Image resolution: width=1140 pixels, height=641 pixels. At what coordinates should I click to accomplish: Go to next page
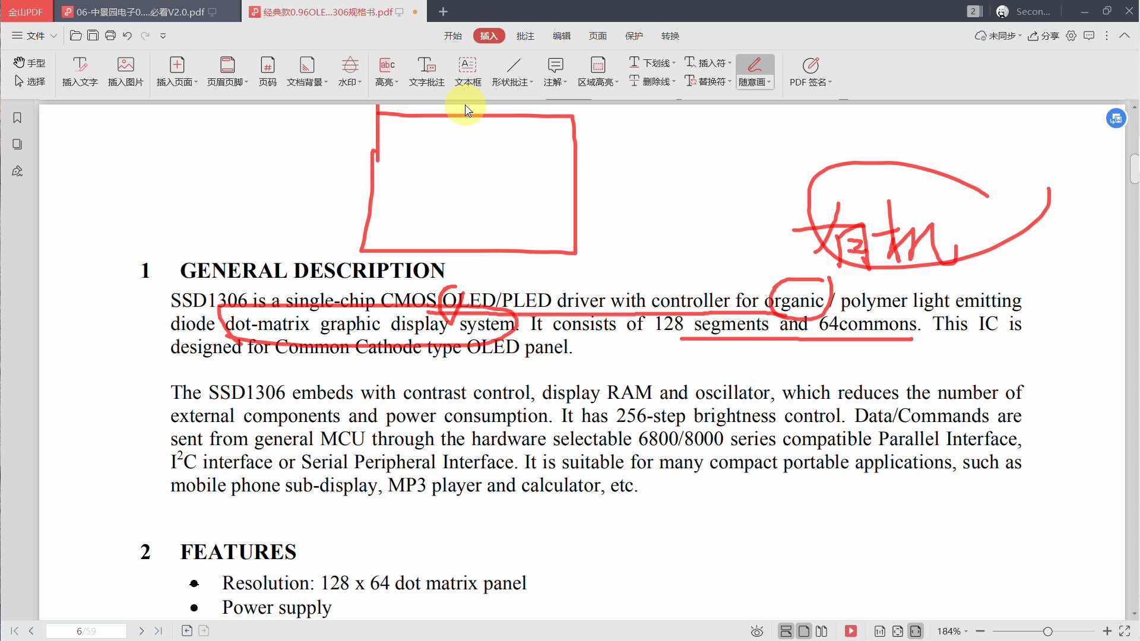pos(141,631)
